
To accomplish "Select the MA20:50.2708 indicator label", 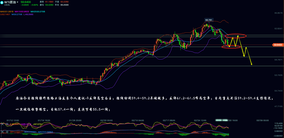I will click(x=37, y=12).
